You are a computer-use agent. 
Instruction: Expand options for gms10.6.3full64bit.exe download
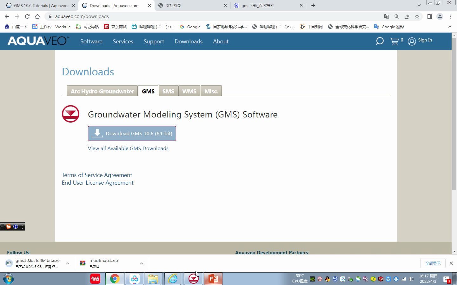coord(67,263)
